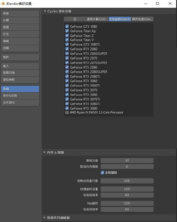Screen dimensions: 177x222
Task: Click 垃圾回收率 field below 纹理超时设置
Action: (x=127, y=195)
